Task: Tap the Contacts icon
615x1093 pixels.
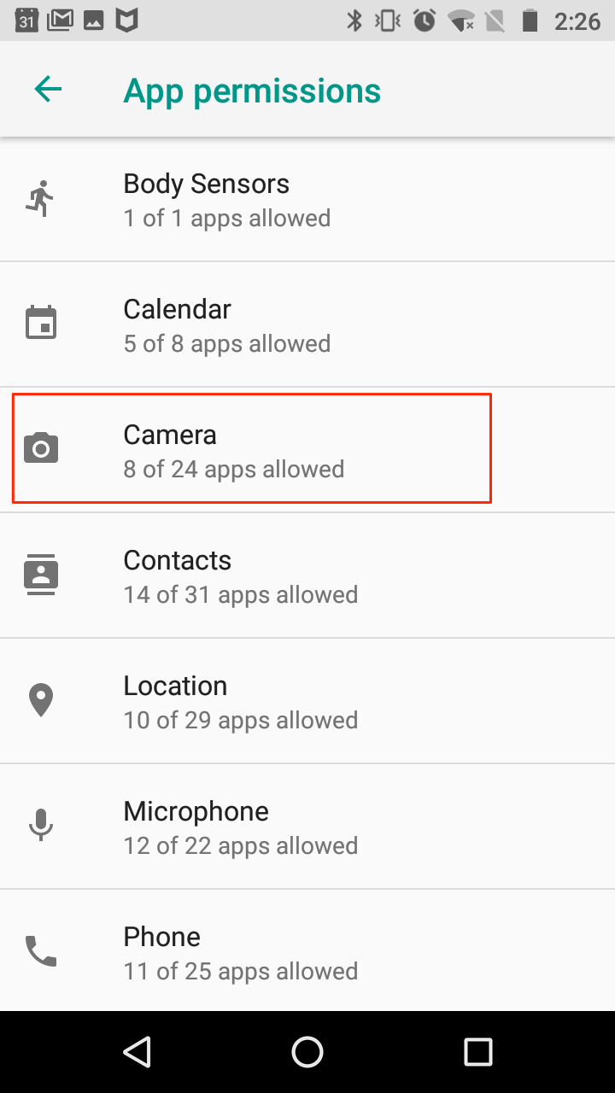Action: pyautogui.click(x=41, y=574)
